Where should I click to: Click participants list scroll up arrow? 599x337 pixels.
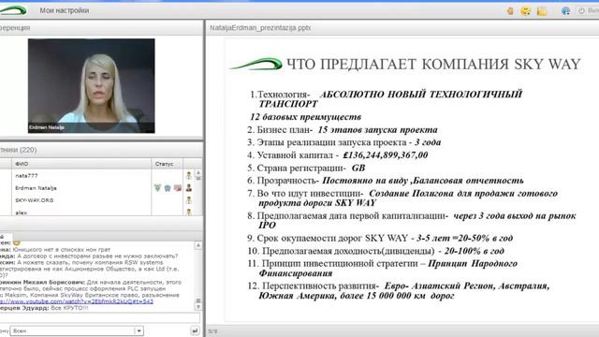[198, 173]
